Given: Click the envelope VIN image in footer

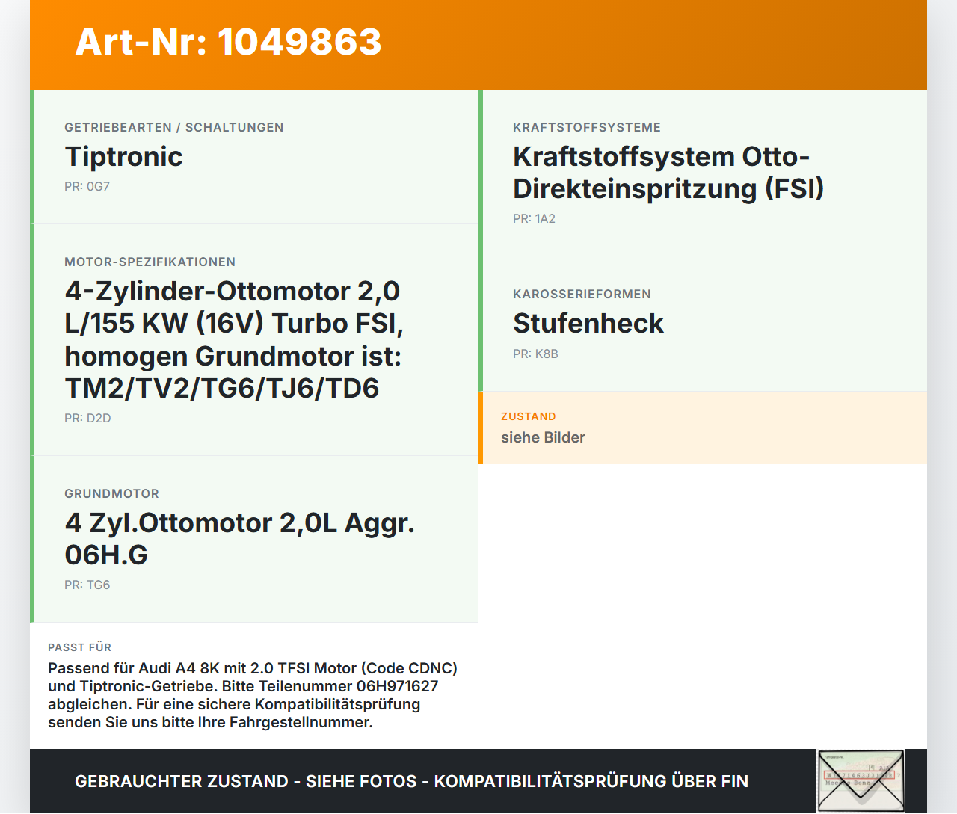Looking at the screenshot, I should [861, 781].
